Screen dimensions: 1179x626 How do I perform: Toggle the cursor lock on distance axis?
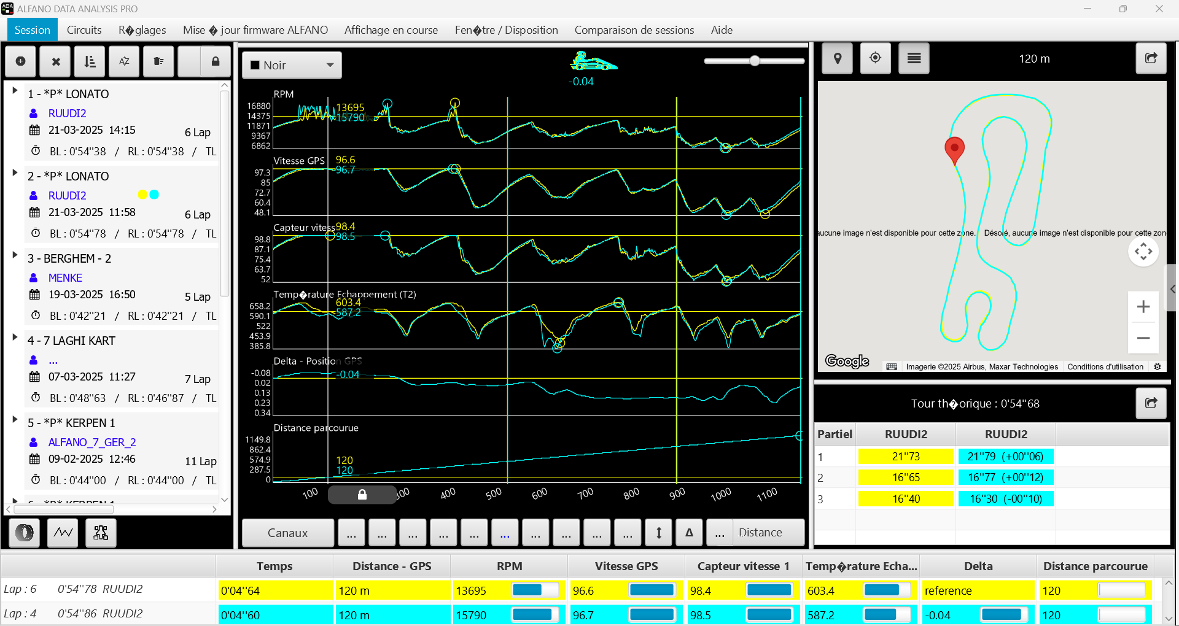362,495
